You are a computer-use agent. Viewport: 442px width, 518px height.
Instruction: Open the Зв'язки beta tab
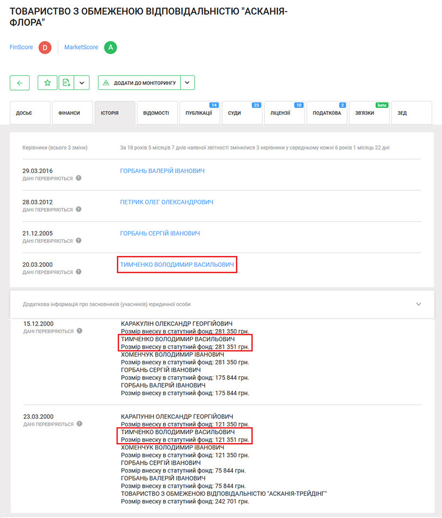pyautogui.click(x=369, y=113)
